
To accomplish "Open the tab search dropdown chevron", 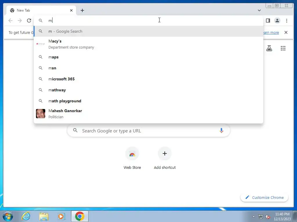I will coord(259,10).
